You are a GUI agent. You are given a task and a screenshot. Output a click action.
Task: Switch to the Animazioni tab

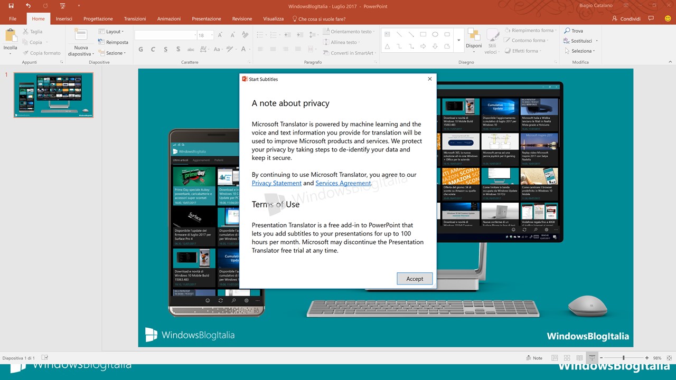pos(169,18)
